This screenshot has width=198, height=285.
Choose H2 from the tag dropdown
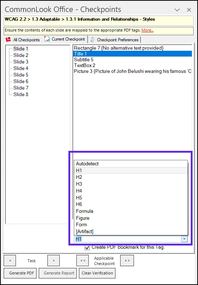pyautogui.click(x=131, y=177)
